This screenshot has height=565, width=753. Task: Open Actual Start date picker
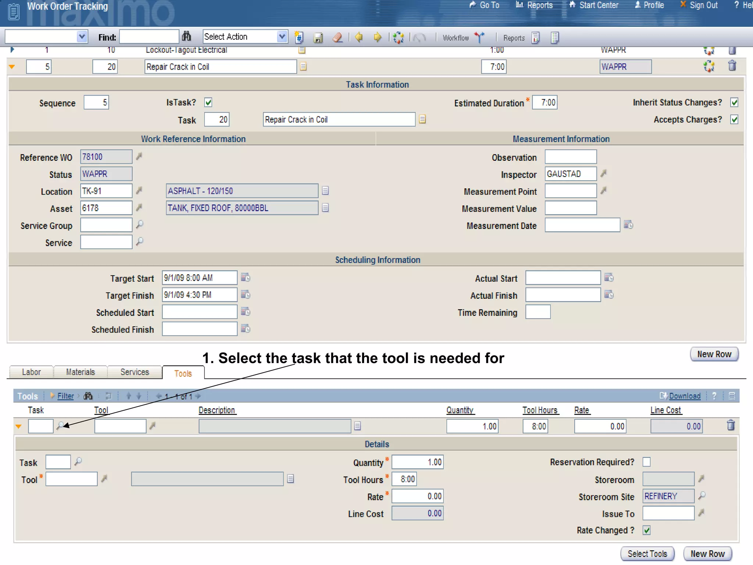[x=609, y=277]
